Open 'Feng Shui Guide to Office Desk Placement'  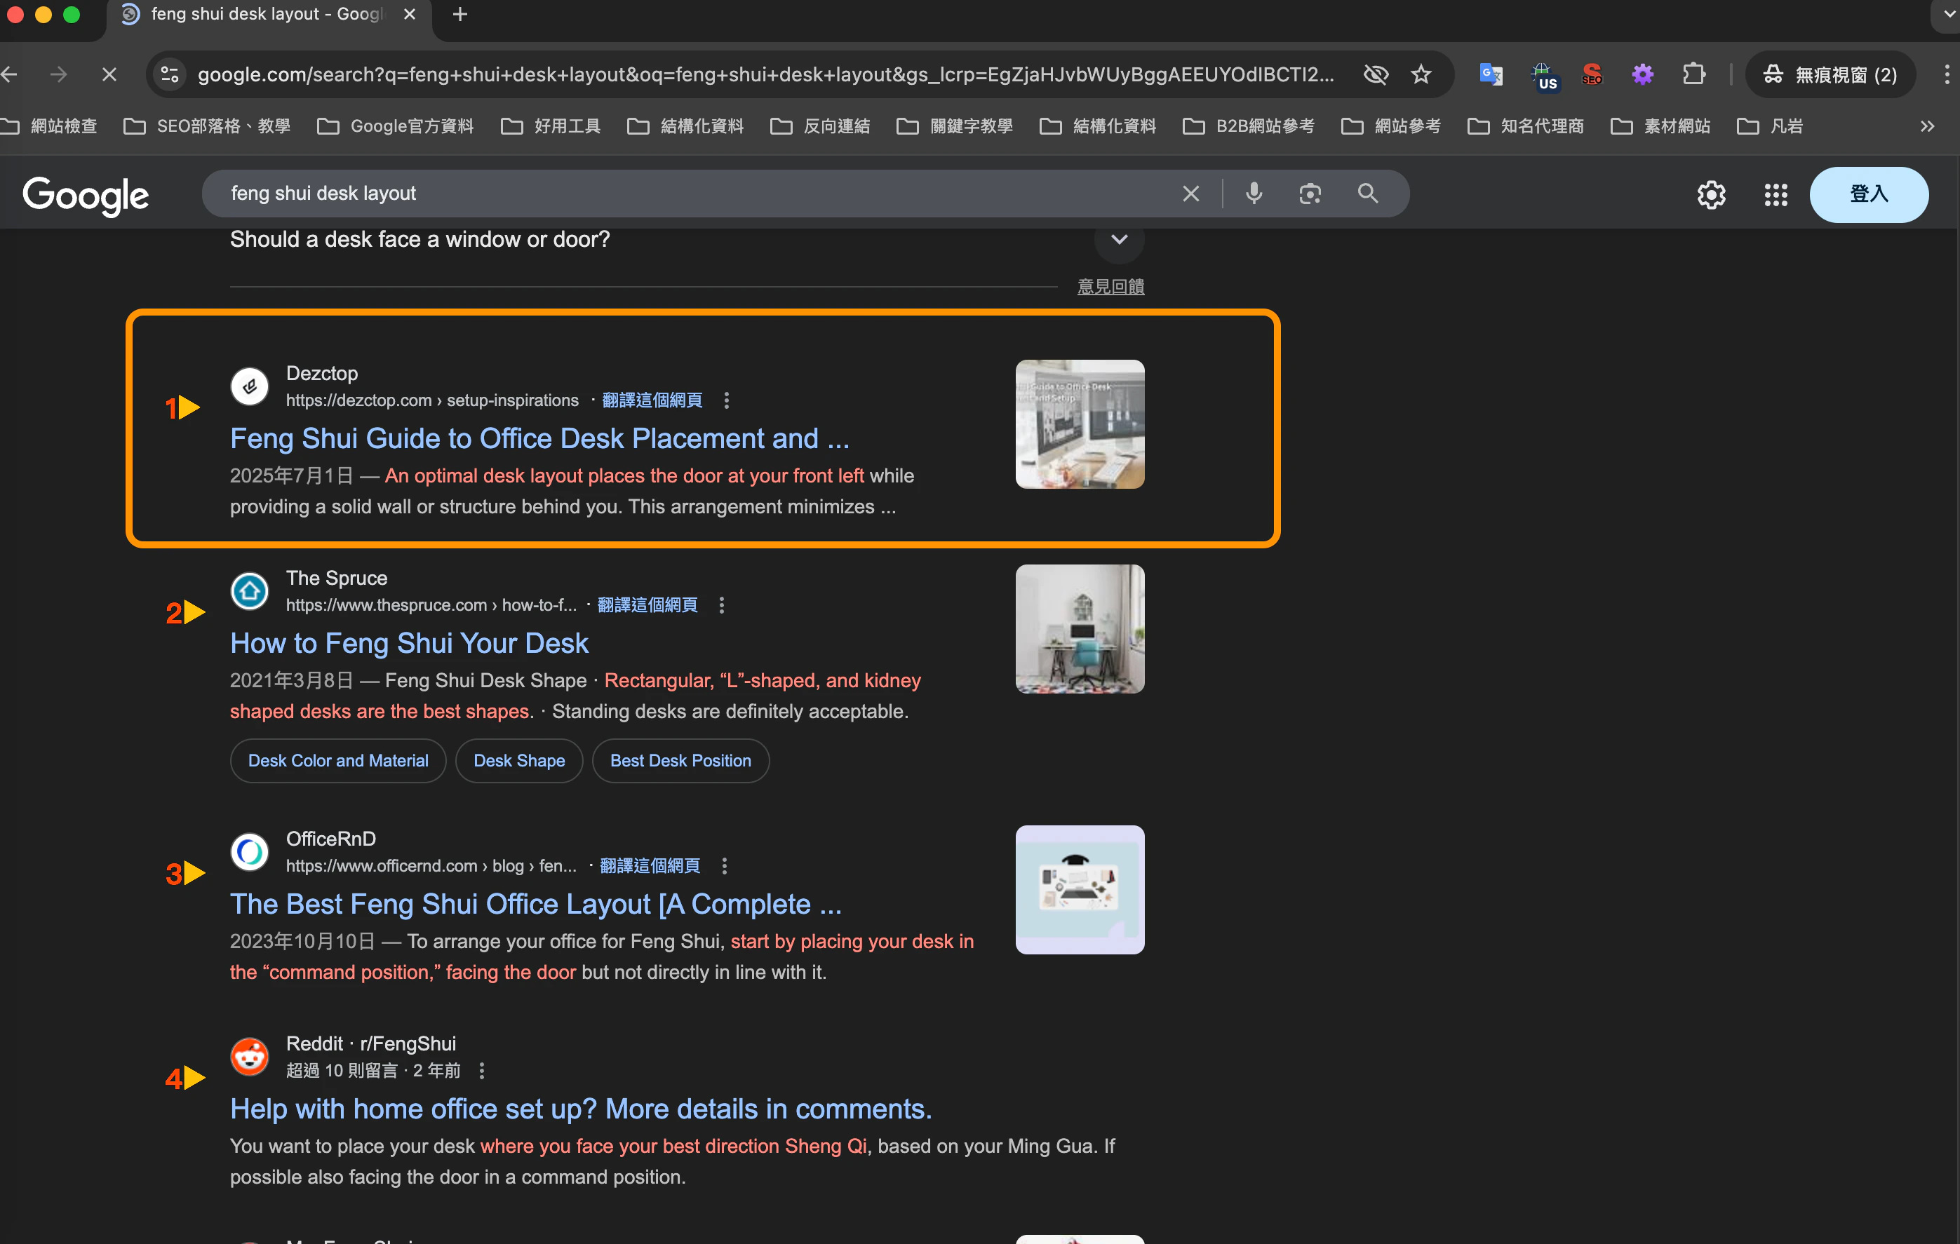point(539,438)
